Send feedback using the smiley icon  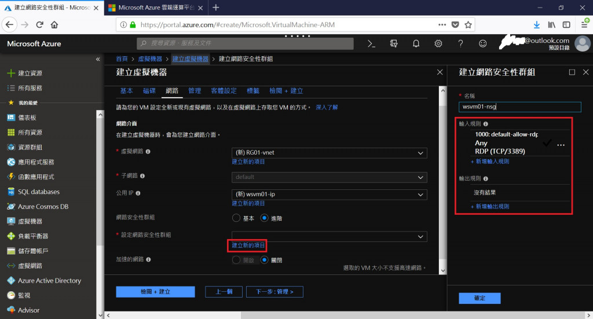click(482, 44)
